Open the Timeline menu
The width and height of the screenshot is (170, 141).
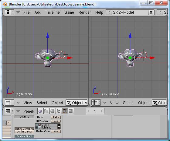pos(53,12)
